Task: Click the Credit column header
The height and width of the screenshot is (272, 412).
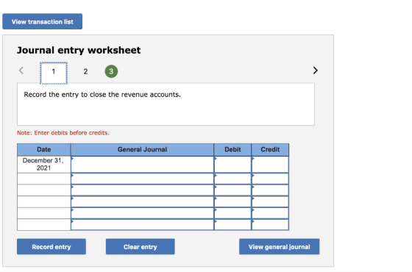Action: click(x=270, y=150)
